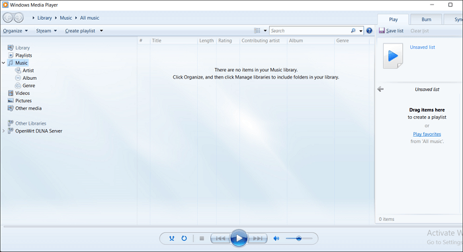Click the Unsaved list title link
This screenshot has height=252, width=463.
(422, 47)
